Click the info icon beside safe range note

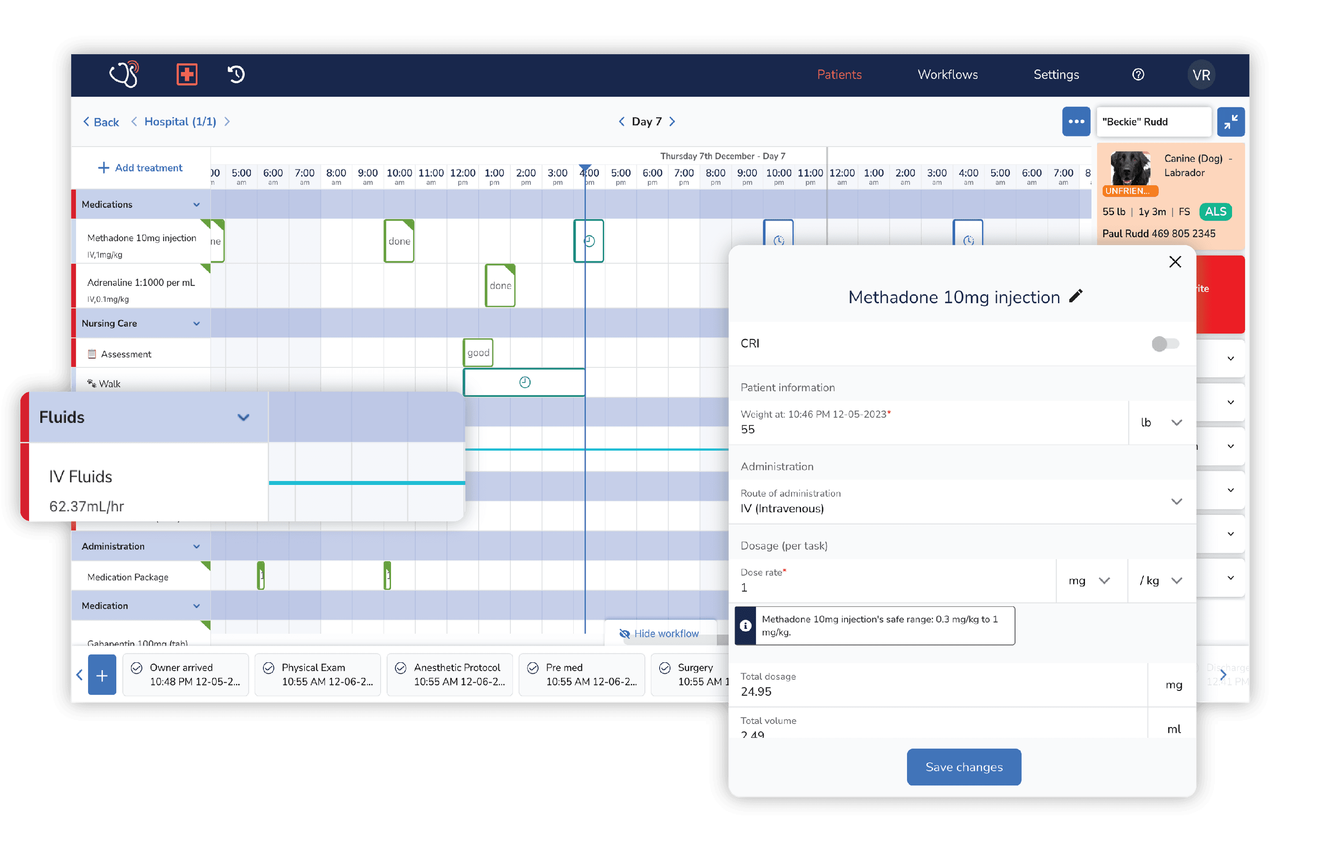(x=745, y=626)
